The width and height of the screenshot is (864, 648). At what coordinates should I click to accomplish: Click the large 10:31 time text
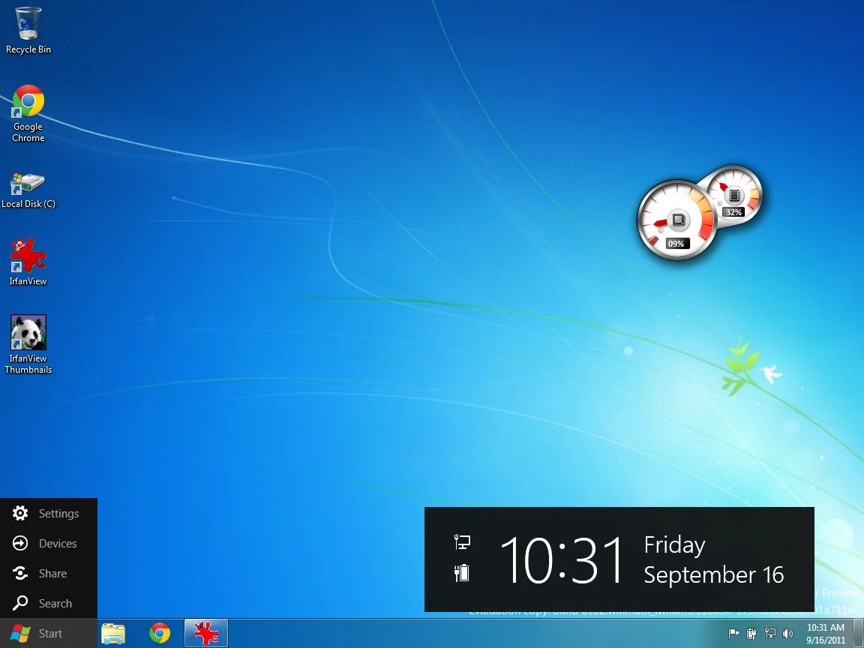[562, 561]
